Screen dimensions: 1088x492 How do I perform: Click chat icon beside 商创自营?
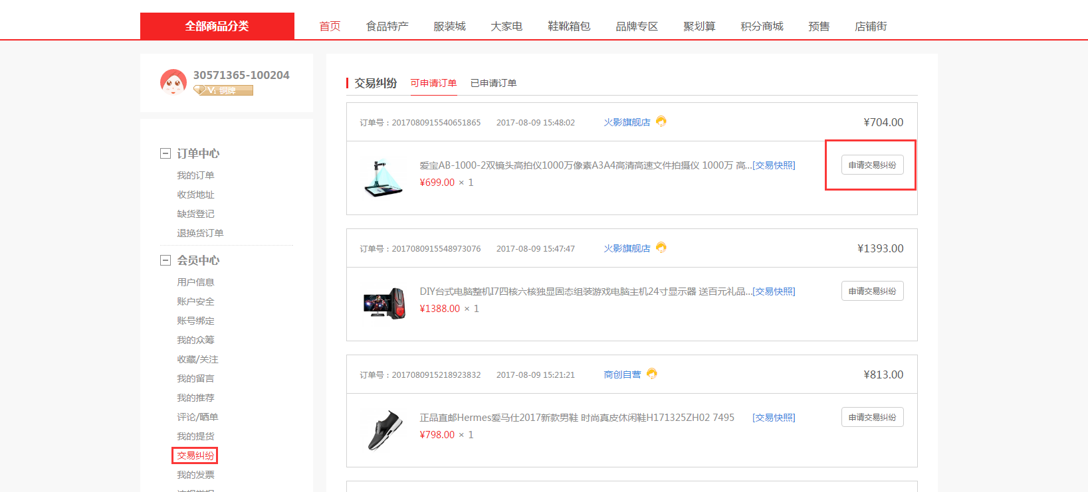(652, 374)
